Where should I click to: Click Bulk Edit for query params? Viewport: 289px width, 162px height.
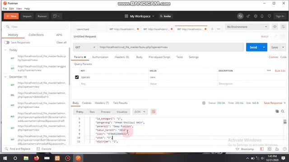coord(280,71)
